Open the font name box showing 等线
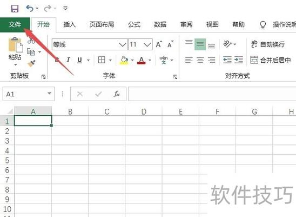Image resolution: width=296 pixels, height=217 pixels. [x=90, y=45]
